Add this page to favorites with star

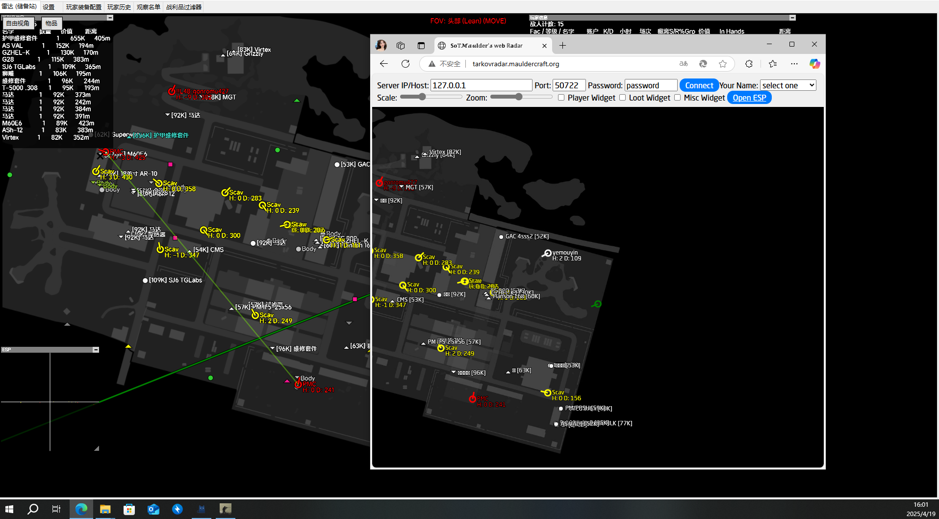[723, 64]
